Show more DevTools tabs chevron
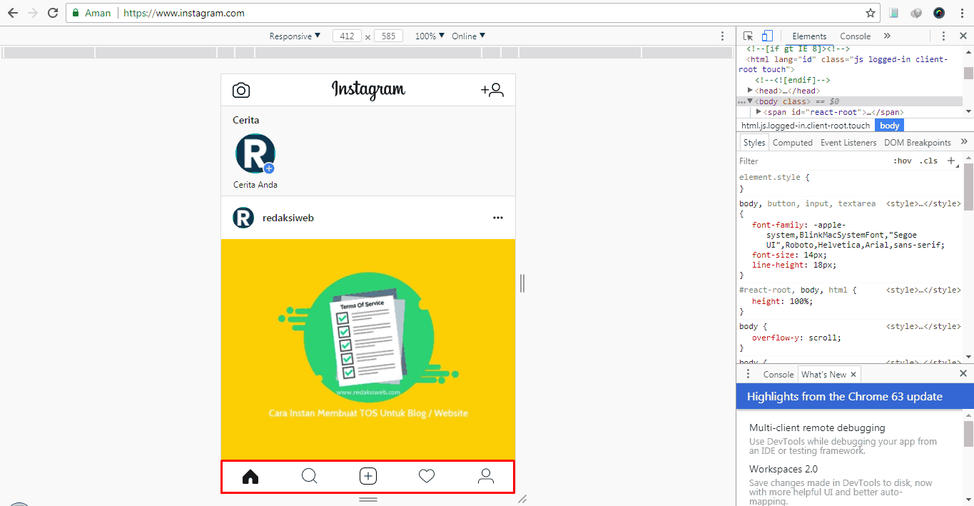 click(887, 36)
